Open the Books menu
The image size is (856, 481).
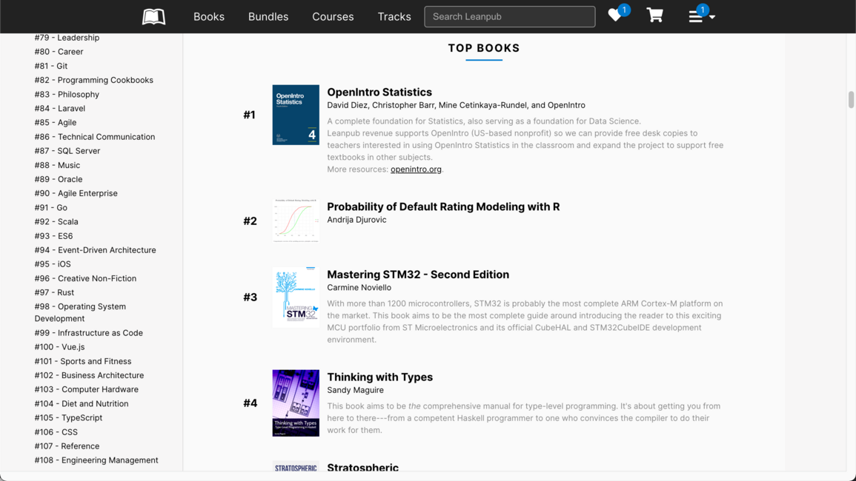point(208,16)
